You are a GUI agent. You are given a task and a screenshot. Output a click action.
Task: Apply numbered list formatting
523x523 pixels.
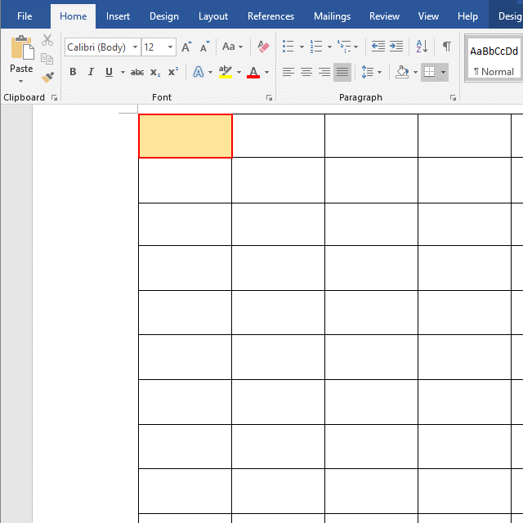click(x=316, y=47)
